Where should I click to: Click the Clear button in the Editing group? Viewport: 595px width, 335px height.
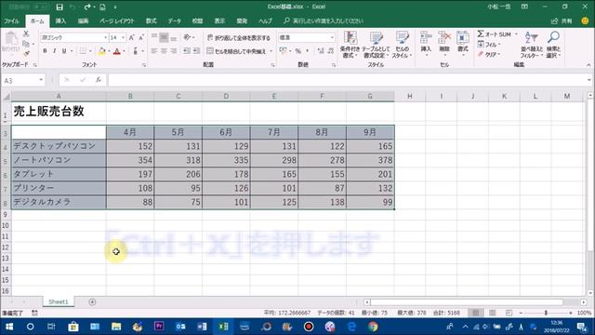pos(488,54)
